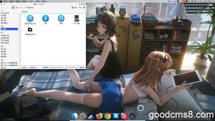The image size is (215, 121).
Task: Open the 100.0 GiB 硬盘驱动器 device
Action: click(9, 65)
